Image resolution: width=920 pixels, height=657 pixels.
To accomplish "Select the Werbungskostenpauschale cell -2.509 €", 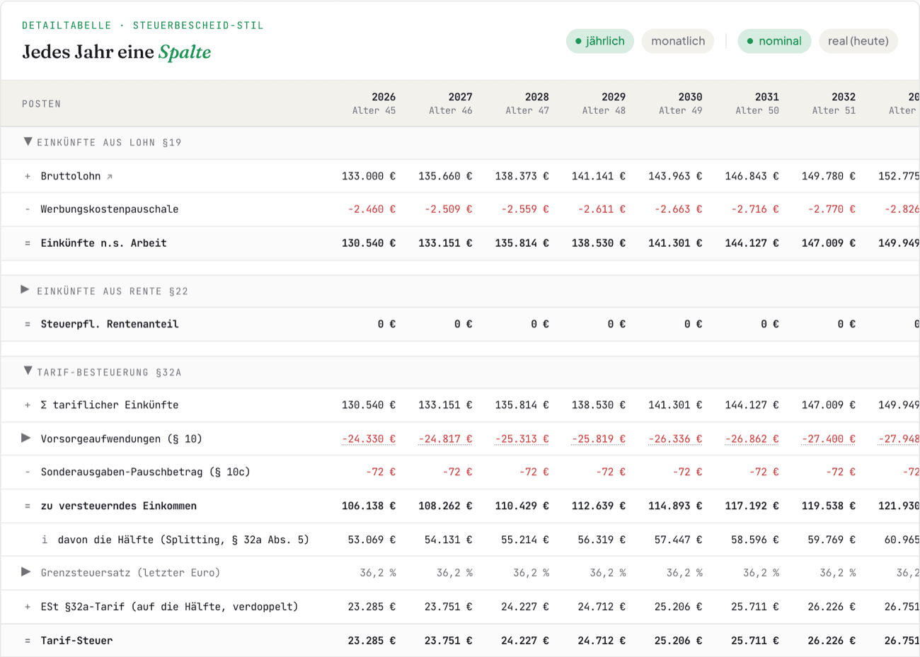I will point(449,209).
